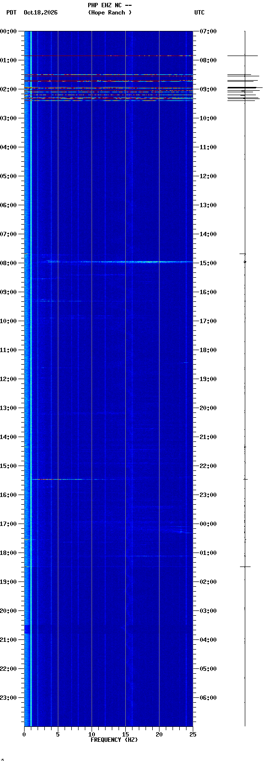Click the PDT time label '12:00'
This screenshot has width=266, height=765.
click(x=9, y=379)
